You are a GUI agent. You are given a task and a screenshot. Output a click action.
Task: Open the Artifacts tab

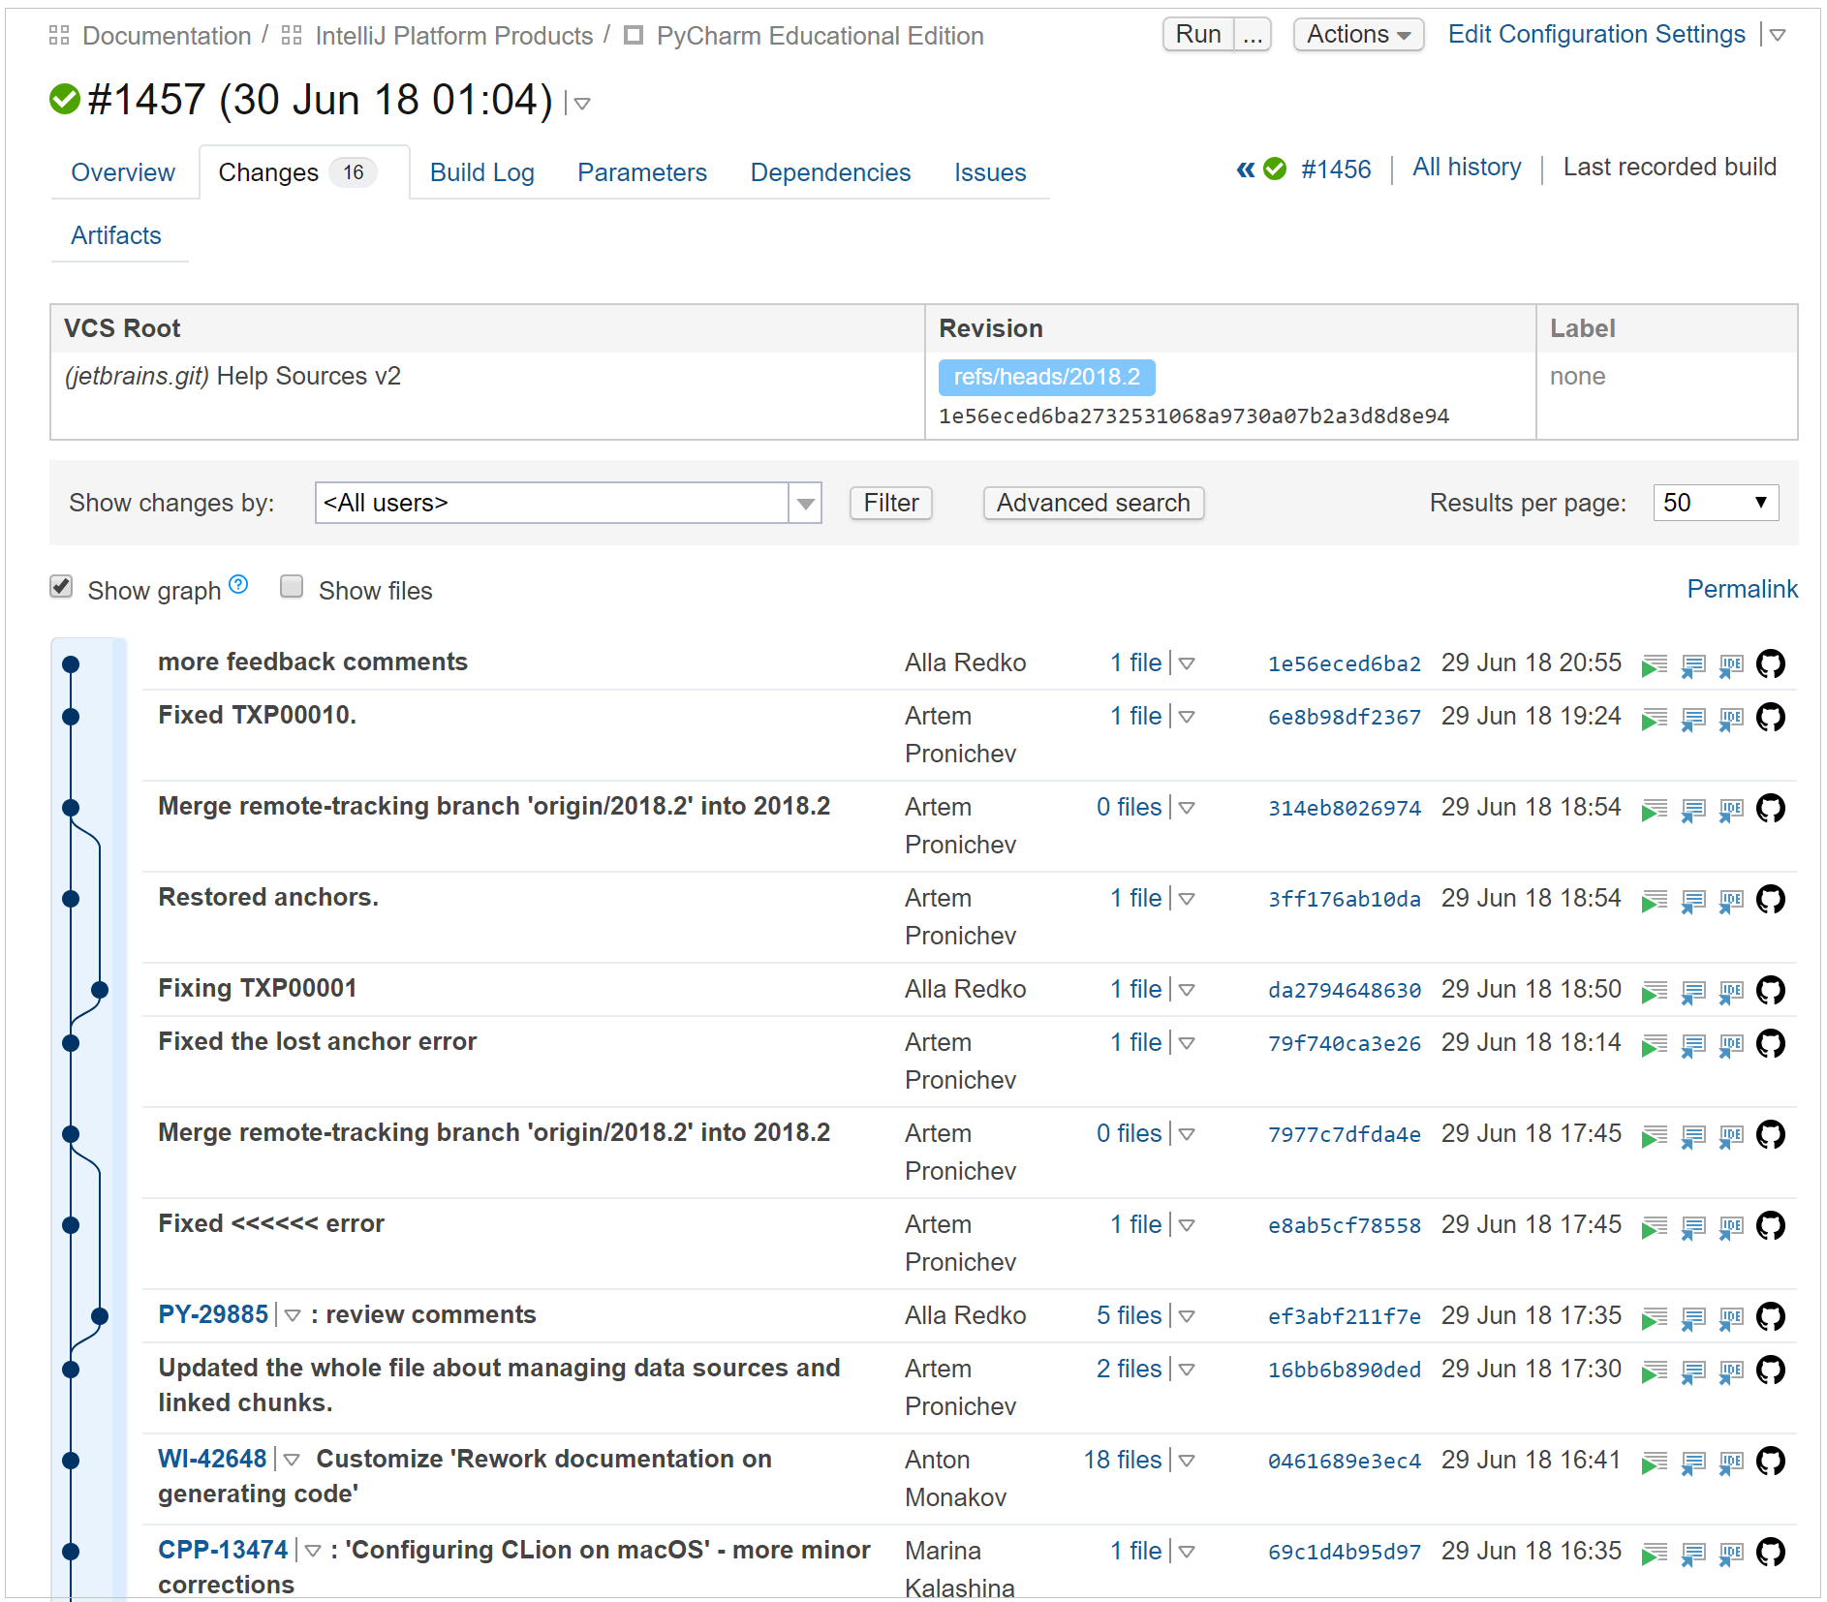click(x=116, y=235)
